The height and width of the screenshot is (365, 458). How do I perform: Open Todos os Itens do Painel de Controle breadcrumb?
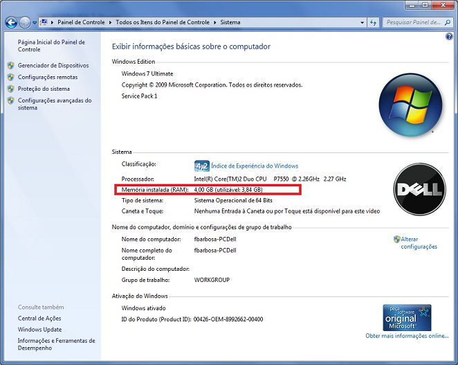tap(163, 22)
